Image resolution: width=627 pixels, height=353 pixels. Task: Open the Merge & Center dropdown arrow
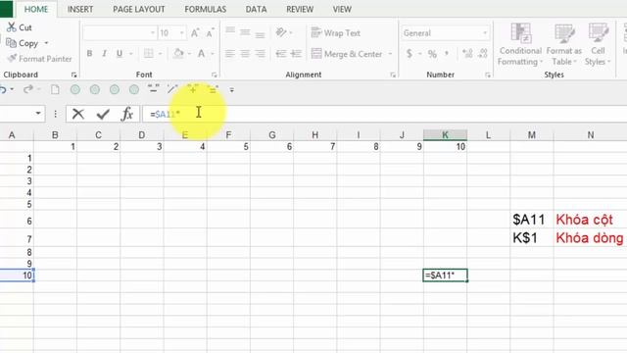(390, 54)
